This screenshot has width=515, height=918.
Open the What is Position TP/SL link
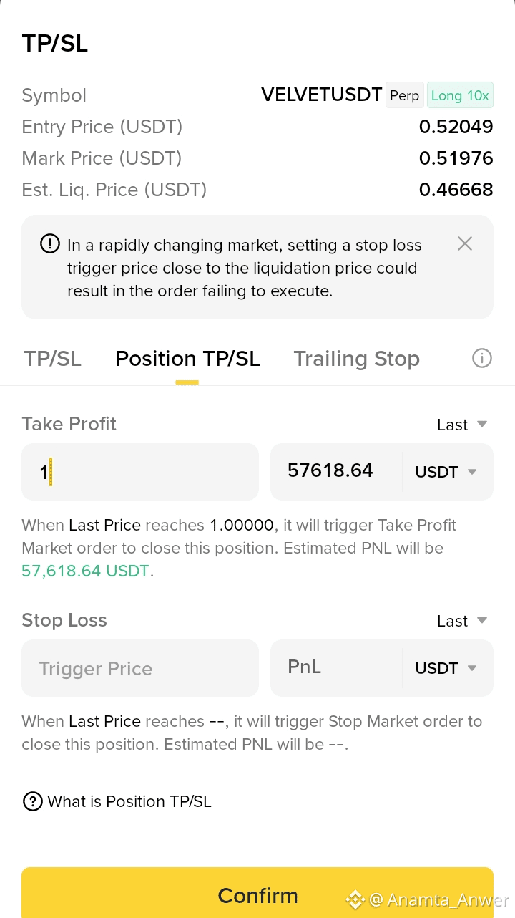tap(129, 801)
